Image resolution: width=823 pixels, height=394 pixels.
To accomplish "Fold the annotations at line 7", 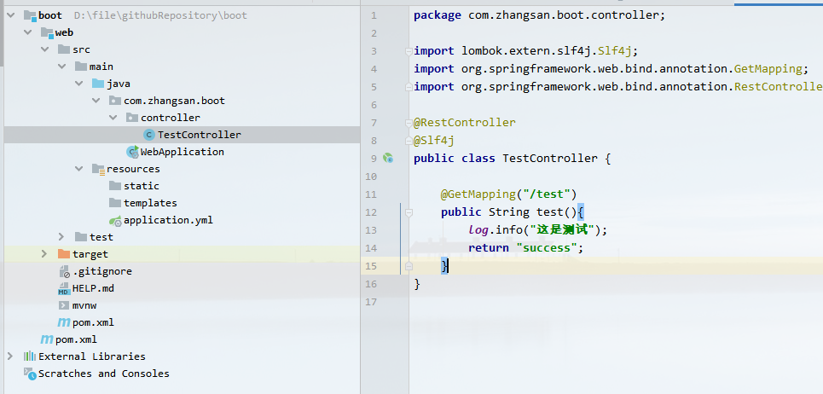I will click(409, 123).
